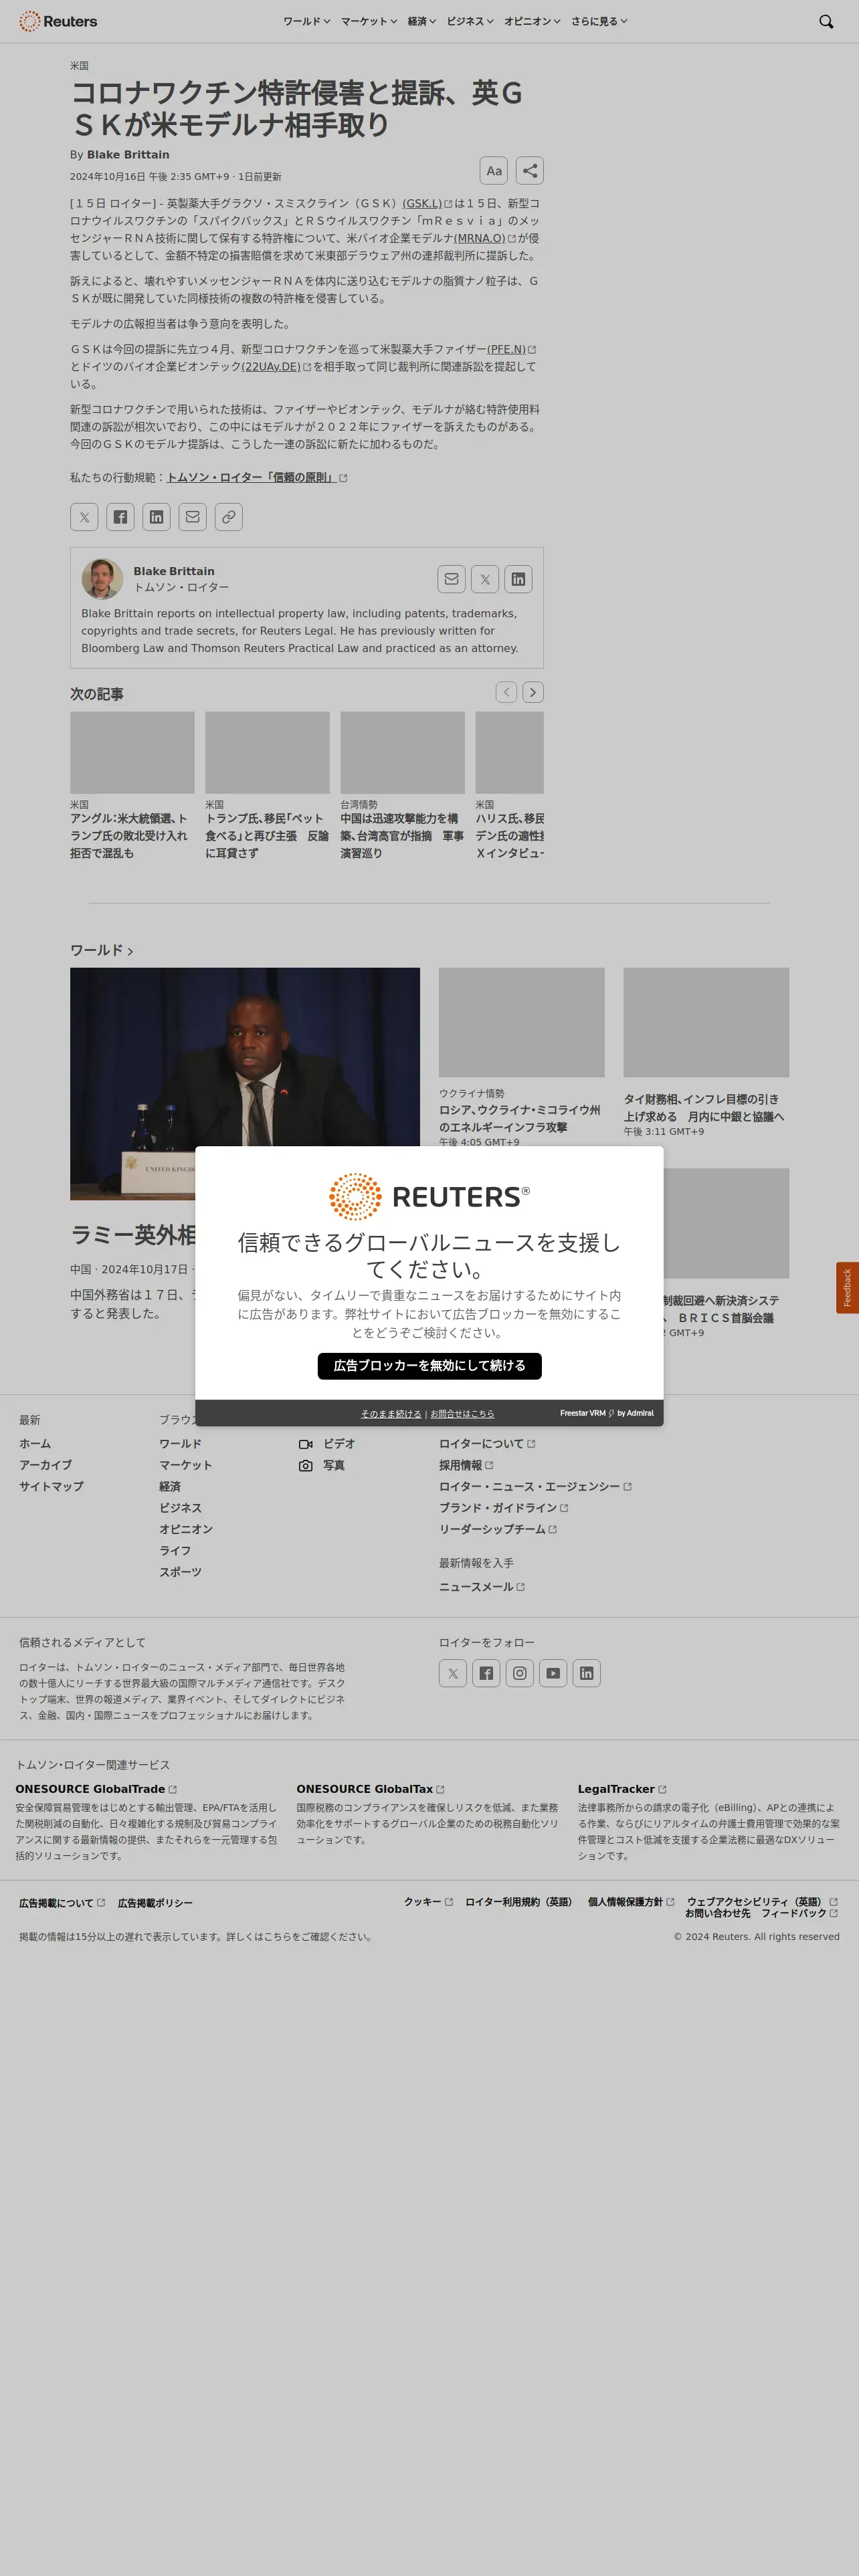The width and height of the screenshot is (859, 2576).
Task: Open the タイ財務相、インフレ目標 headline
Action: (x=704, y=1108)
